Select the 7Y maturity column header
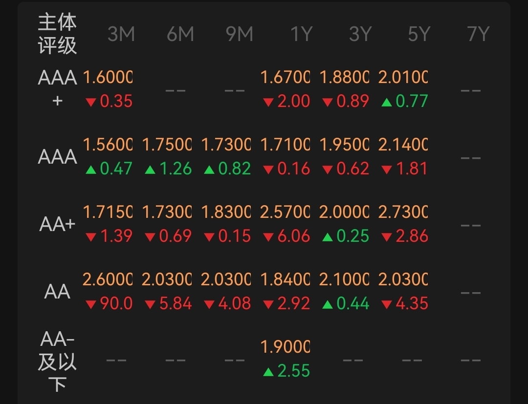528x404 pixels. pos(478,34)
